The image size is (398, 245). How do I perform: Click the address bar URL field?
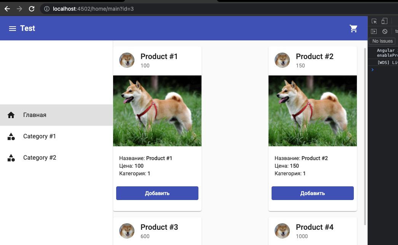coord(218,9)
